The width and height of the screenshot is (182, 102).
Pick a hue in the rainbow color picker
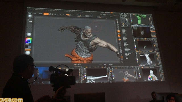point(28,41)
